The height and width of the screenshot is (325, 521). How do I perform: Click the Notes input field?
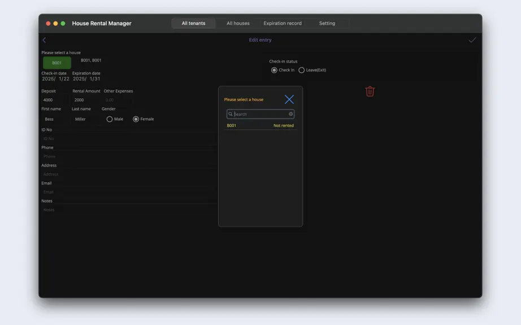coord(129,210)
